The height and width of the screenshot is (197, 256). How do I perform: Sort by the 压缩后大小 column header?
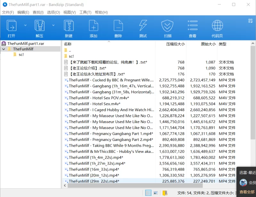(175, 44)
